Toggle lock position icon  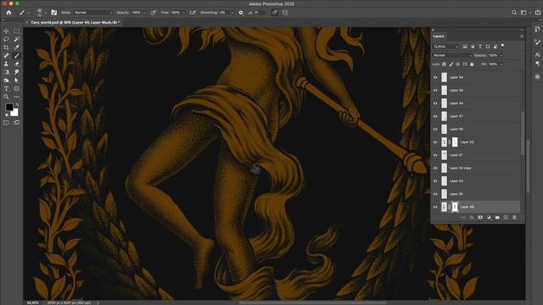click(x=458, y=64)
